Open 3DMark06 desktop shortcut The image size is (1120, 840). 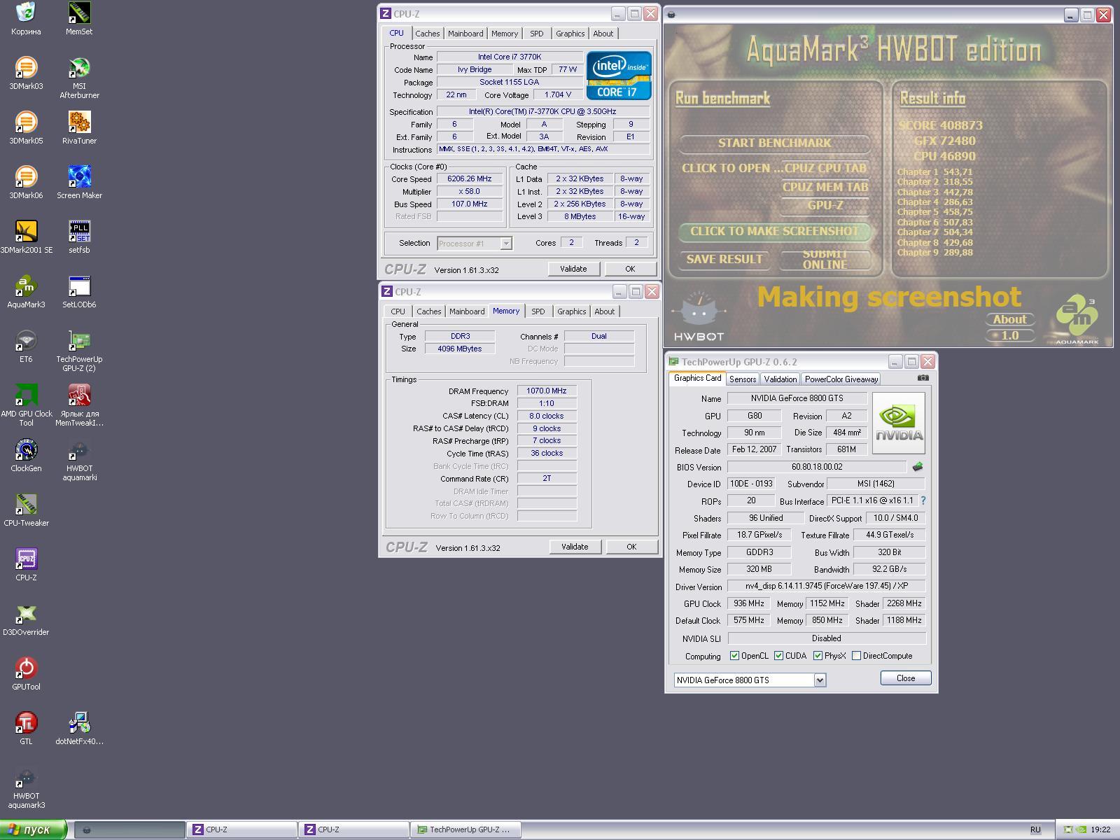coord(26,183)
